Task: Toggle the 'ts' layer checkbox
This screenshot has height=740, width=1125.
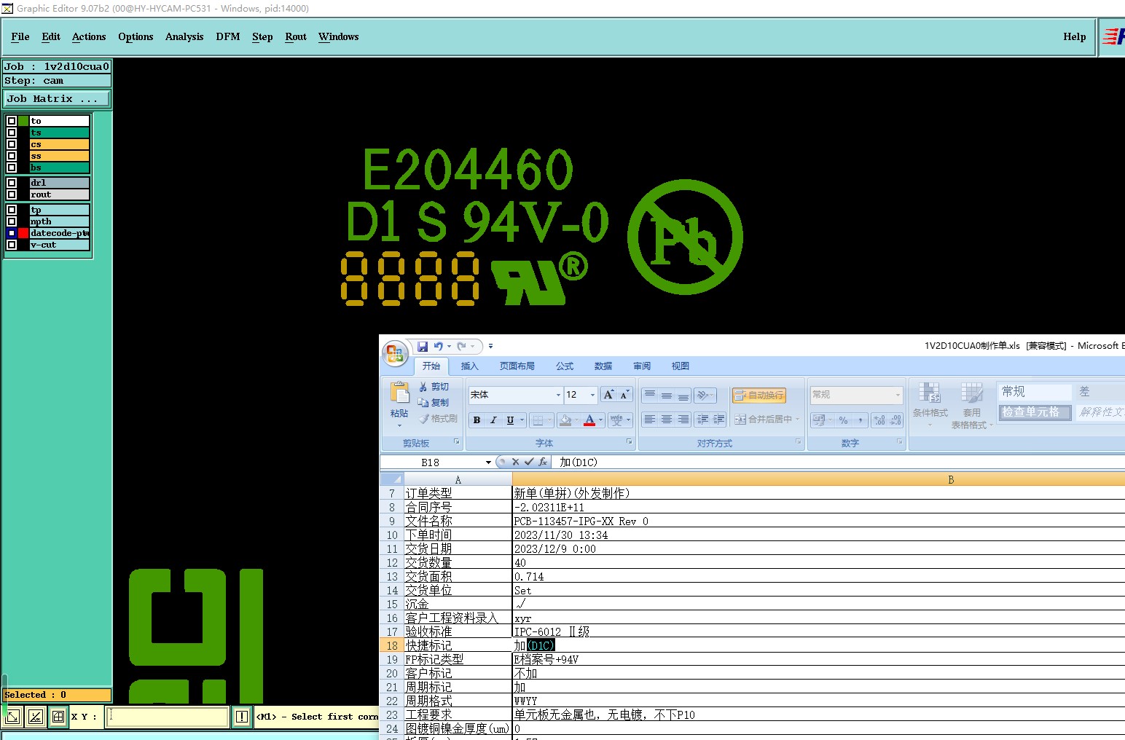Action: (12, 133)
